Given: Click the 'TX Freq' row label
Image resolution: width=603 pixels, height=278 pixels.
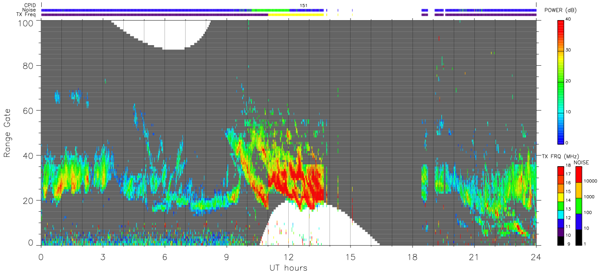Looking at the screenshot, I should pos(27,15).
